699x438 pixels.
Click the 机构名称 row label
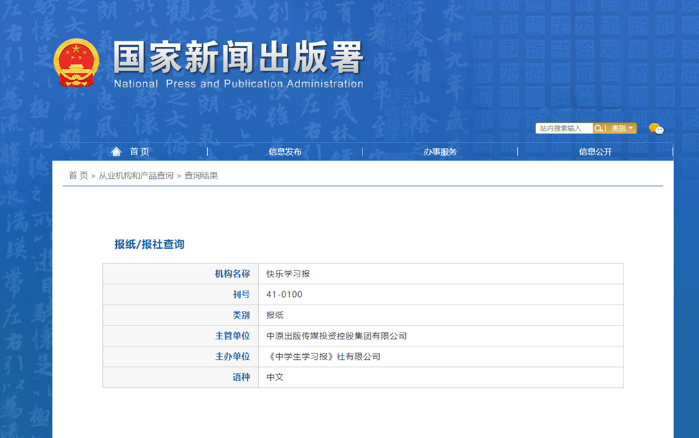point(232,274)
